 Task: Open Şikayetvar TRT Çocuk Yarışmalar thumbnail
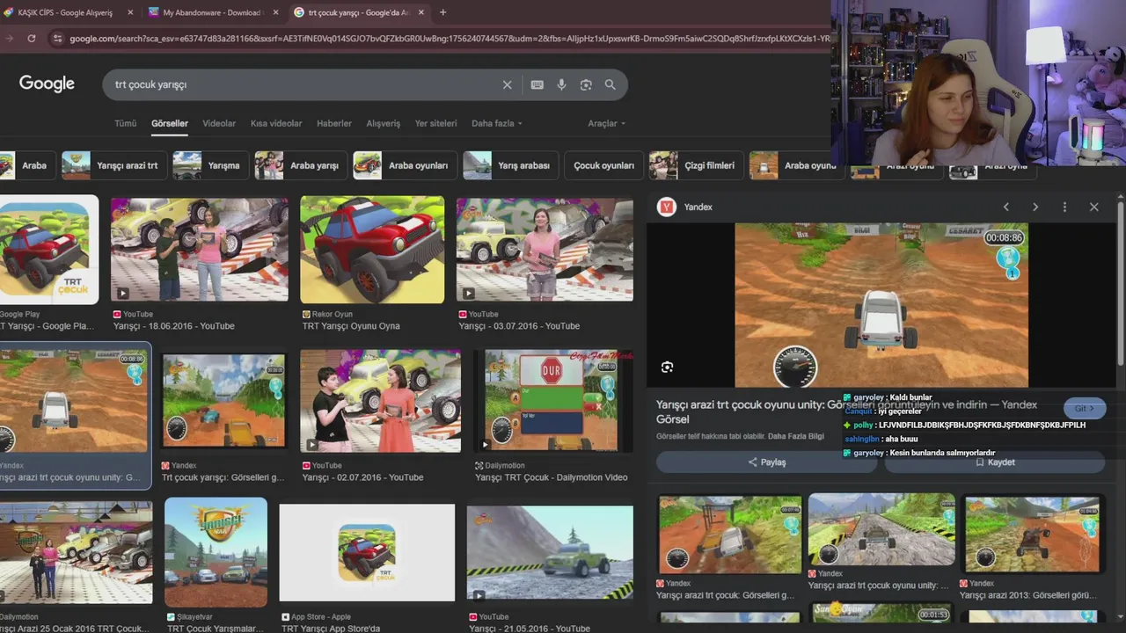pos(216,553)
